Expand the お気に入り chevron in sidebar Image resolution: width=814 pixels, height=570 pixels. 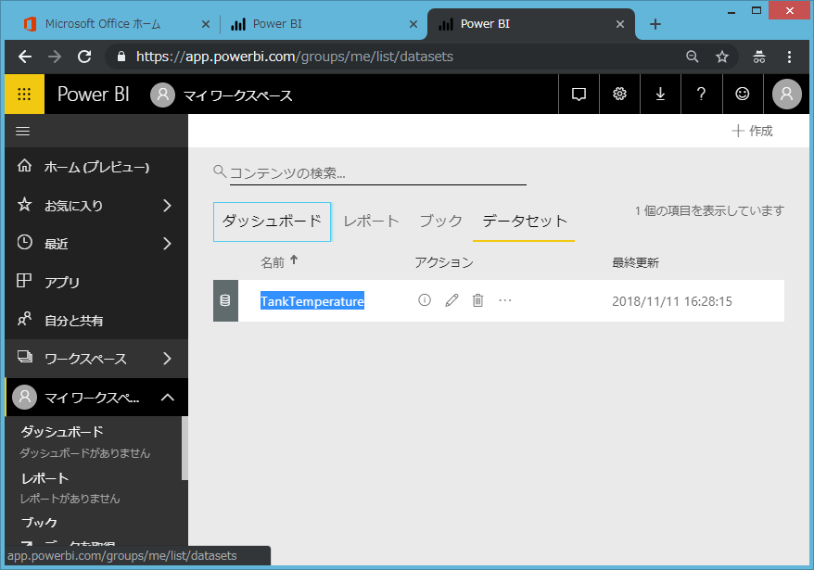point(167,206)
